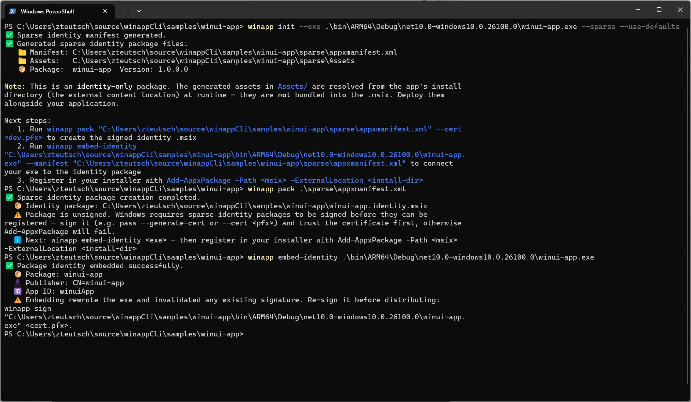This screenshot has height=402, width=691.
Task: Click warning icon beside 'Package is unsigned'
Action: [x=18, y=214]
